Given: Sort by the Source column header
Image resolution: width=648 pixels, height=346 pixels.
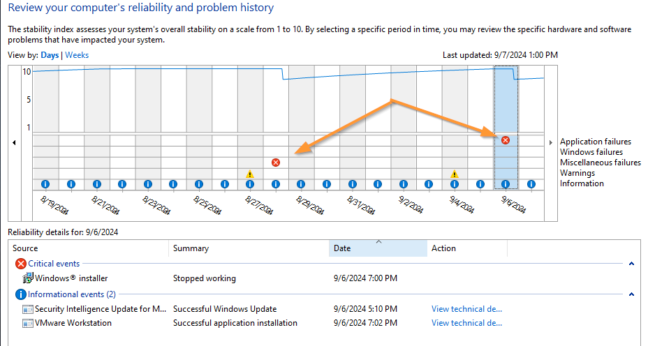Looking at the screenshot, I should point(26,248).
